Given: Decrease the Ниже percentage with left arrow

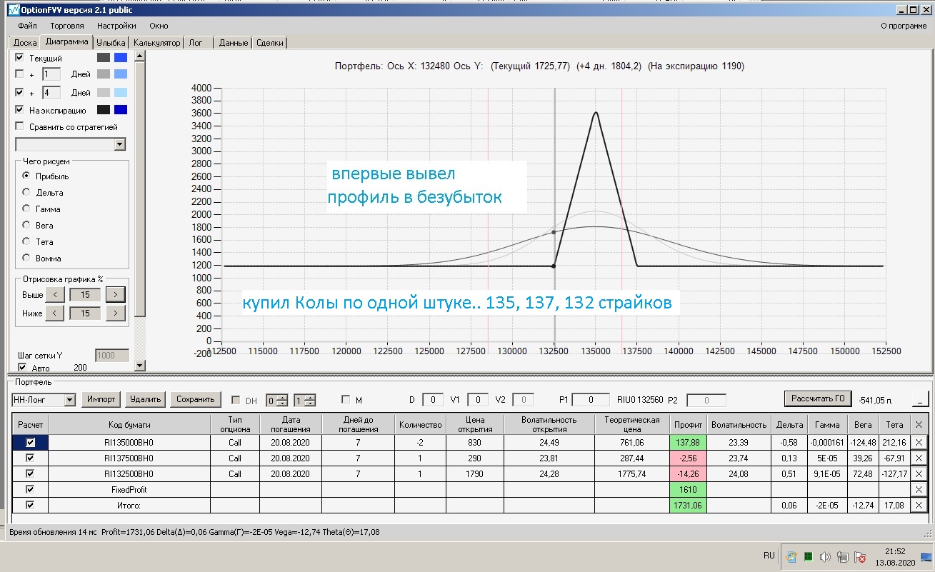Looking at the screenshot, I should [x=56, y=313].
